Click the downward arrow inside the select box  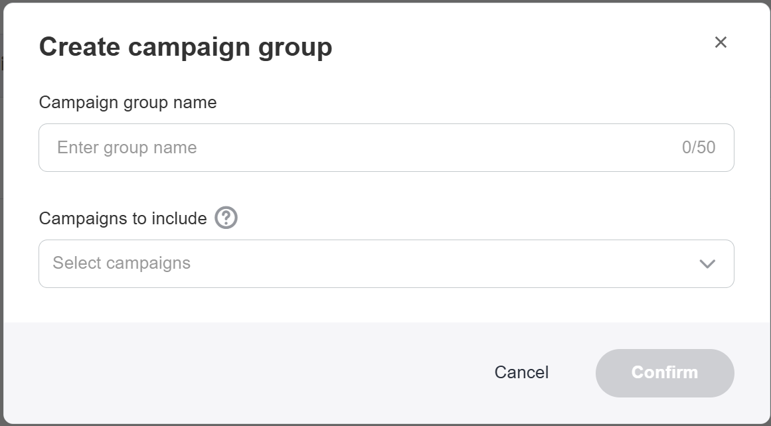pos(706,263)
